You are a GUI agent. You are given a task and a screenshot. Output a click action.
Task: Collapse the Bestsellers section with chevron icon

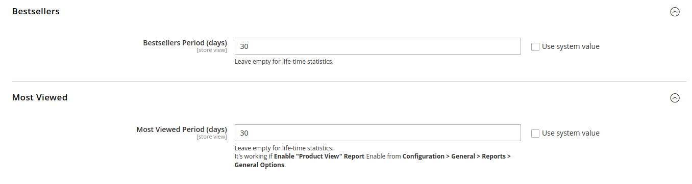[675, 12]
